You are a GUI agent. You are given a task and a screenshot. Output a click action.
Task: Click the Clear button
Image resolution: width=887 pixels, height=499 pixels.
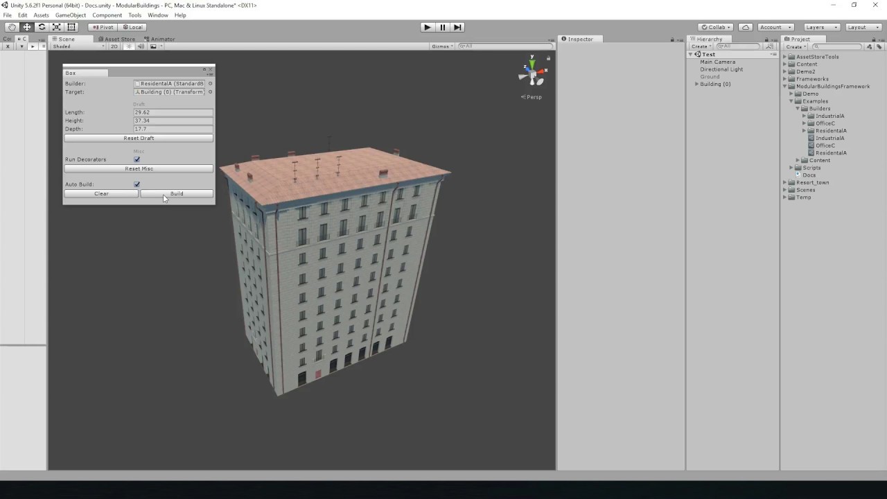[101, 193]
